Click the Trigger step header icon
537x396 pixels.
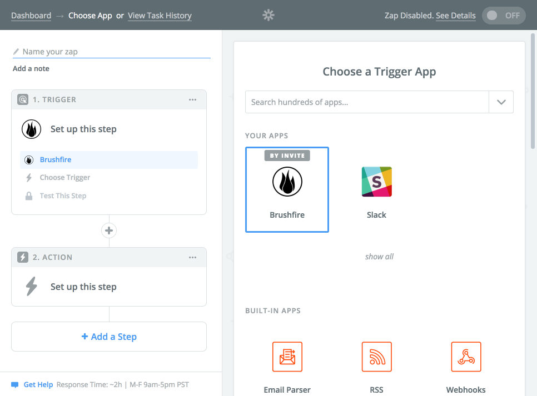click(x=23, y=99)
